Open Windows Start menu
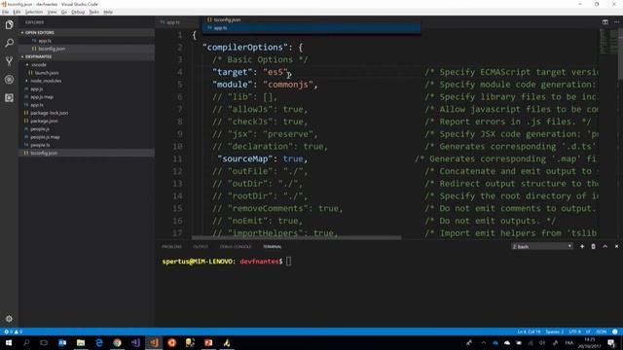 pos(9,343)
